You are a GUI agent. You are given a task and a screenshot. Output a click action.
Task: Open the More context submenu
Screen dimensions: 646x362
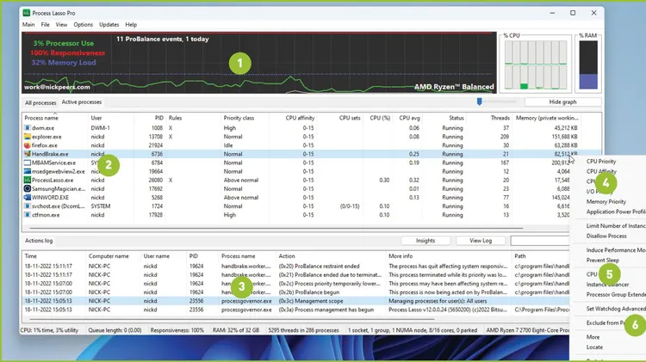pos(593,337)
